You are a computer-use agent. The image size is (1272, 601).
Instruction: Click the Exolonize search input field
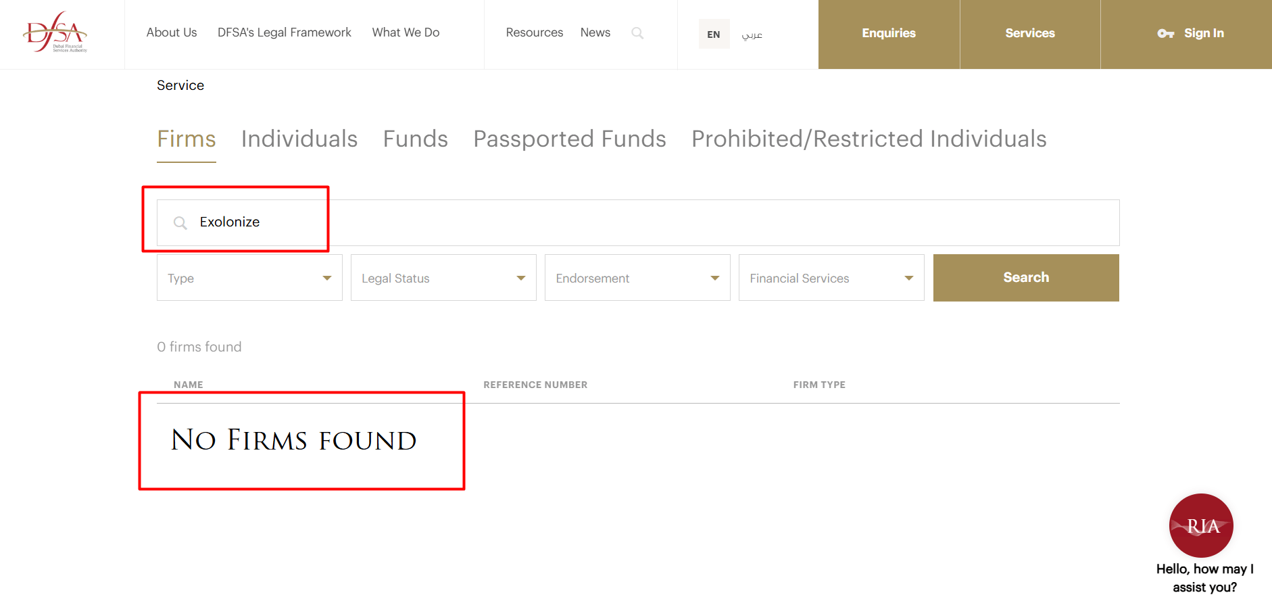click(x=608, y=222)
